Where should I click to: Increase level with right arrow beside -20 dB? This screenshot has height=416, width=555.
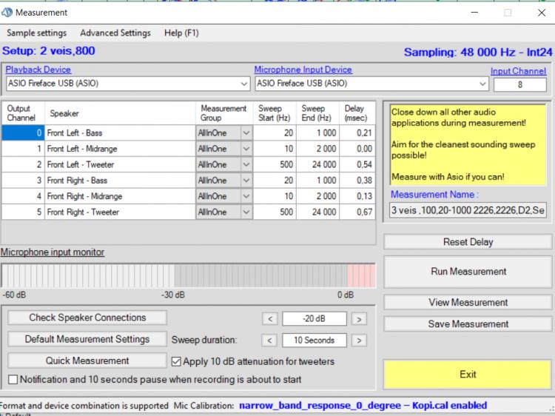[x=359, y=319]
